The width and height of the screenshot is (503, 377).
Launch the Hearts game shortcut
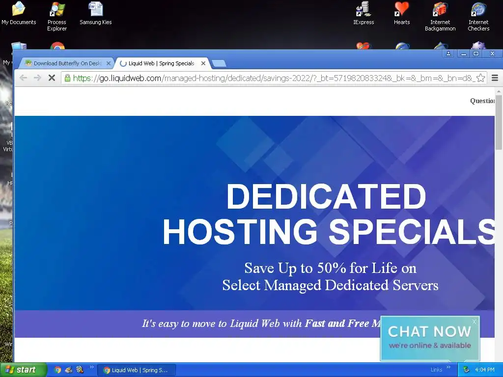402,13
